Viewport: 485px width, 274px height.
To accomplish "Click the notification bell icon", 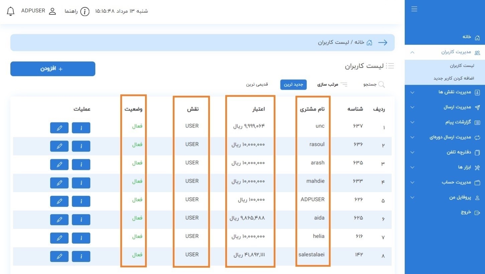I will click(10, 11).
